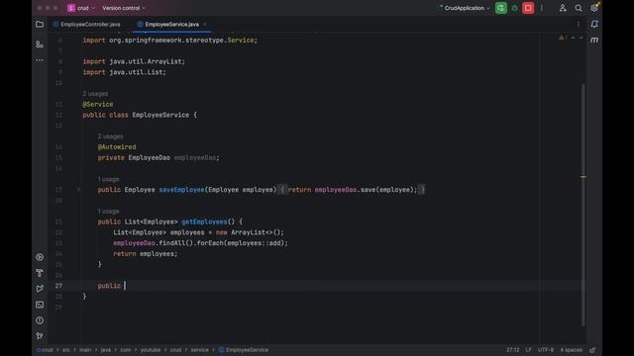634x356 pixels.
Task: Open the Maven tool window
Action: (x=594, y=40)
